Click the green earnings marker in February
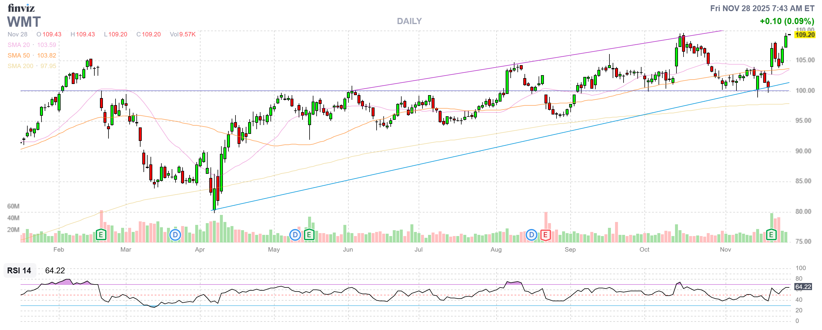The image size is (822, 330). [x=101, y=235]
